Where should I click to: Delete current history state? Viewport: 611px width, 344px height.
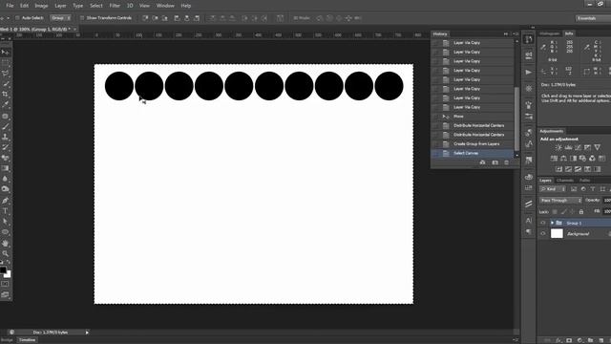[x=507, y=162]
